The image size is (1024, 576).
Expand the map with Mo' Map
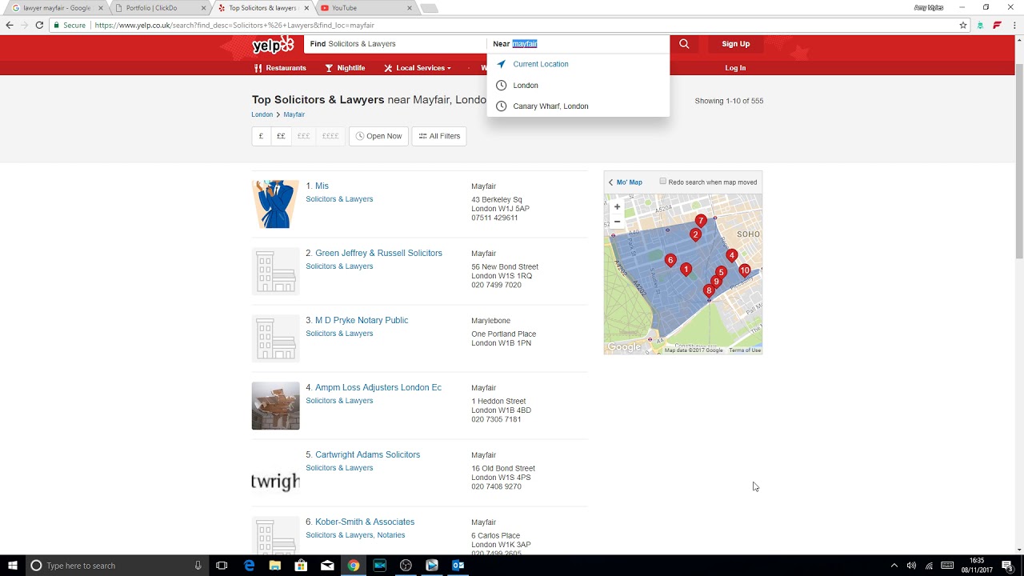pos(625,182)
